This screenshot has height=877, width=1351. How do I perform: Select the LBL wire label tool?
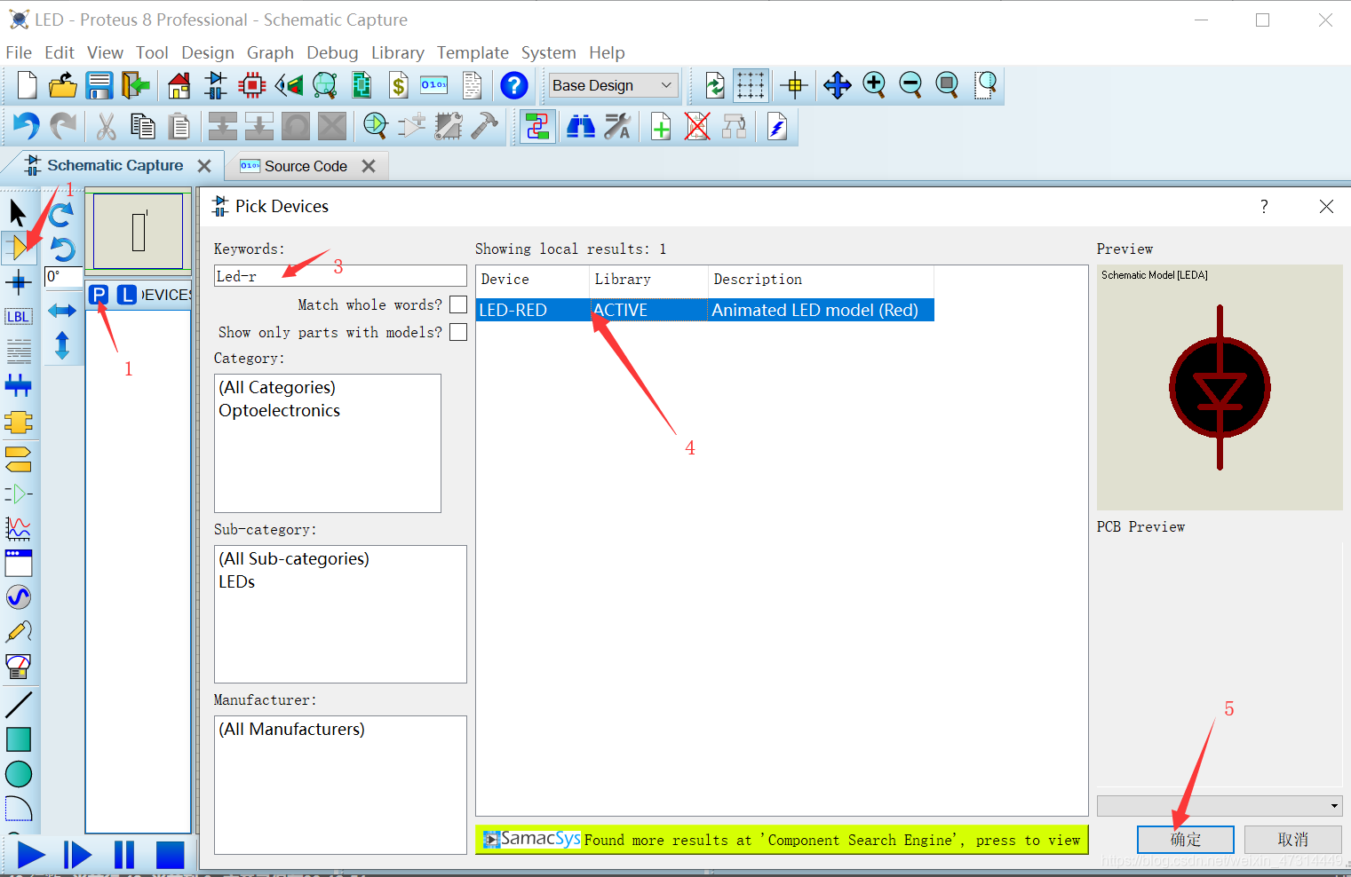click(18, 317)
